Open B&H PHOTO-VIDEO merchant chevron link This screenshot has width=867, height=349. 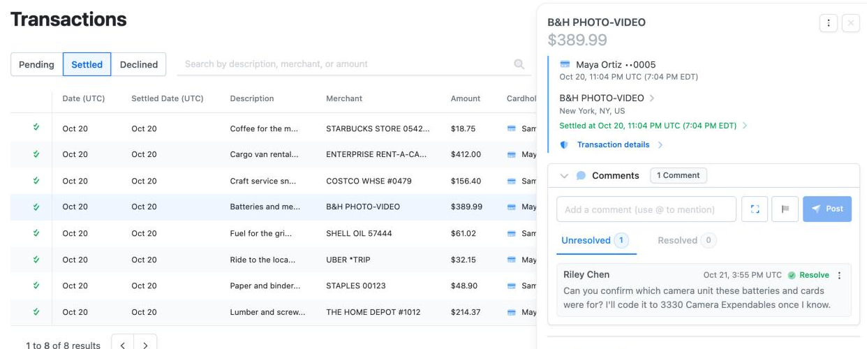[652, 98]
